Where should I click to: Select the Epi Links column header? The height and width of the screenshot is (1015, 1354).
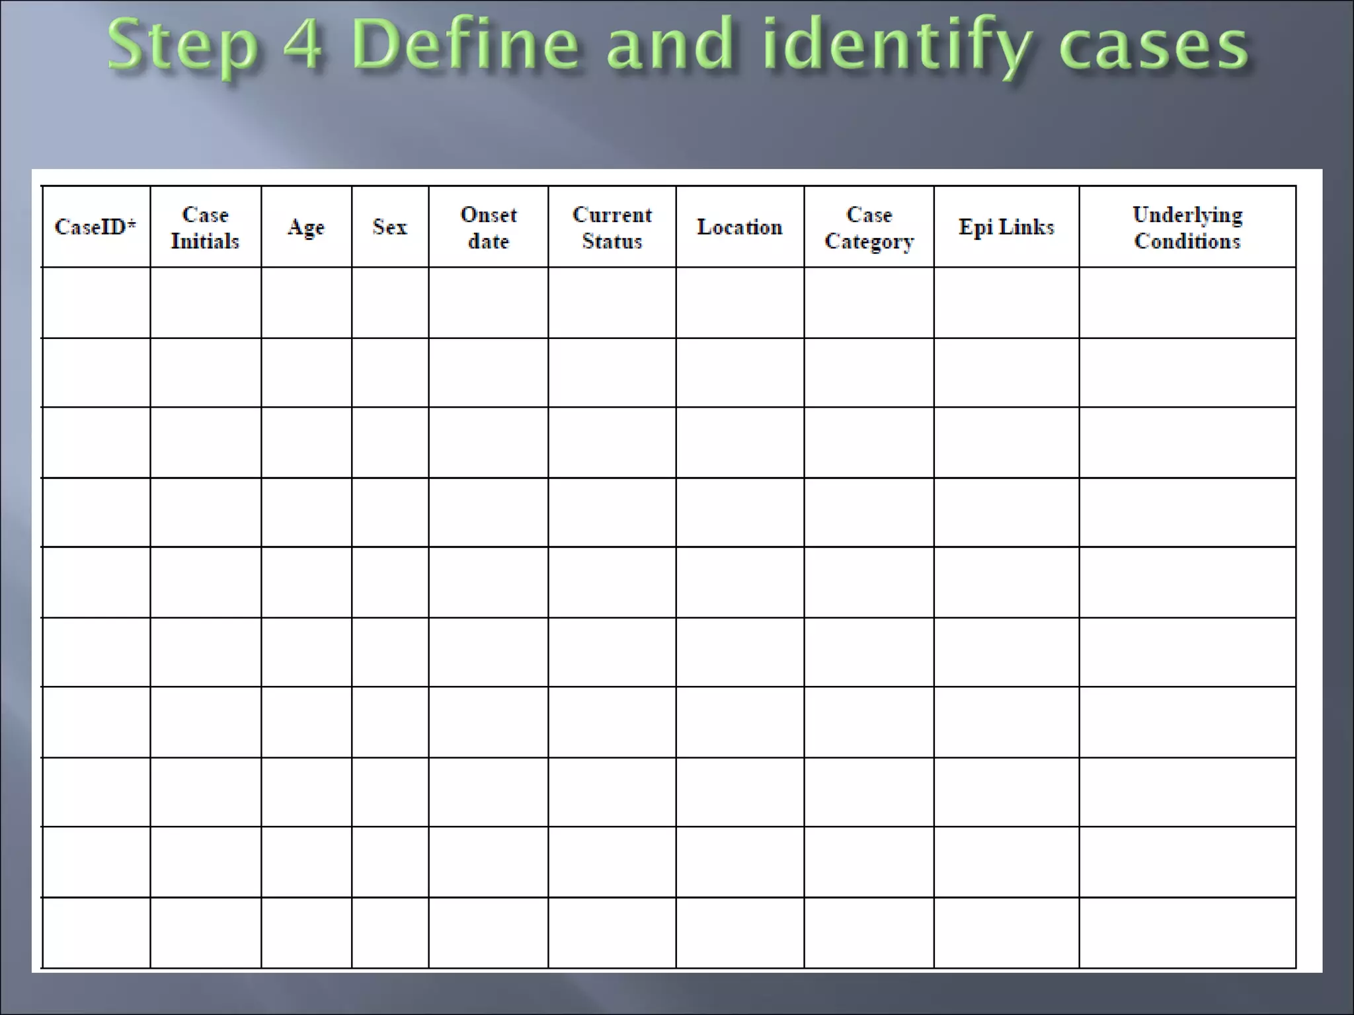(1006, 227)
